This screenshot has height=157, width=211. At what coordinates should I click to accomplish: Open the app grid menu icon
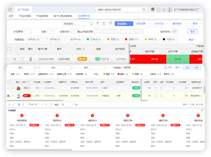pyautogui.click(x=10, y=9)
